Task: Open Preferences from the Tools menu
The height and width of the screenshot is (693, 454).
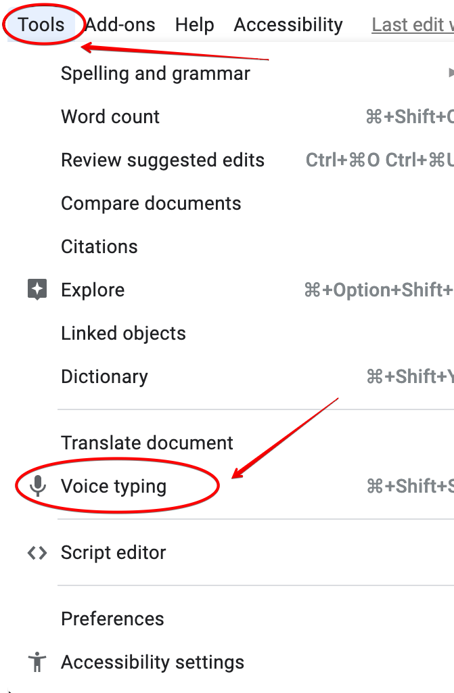Action: [x=112, y=619]
